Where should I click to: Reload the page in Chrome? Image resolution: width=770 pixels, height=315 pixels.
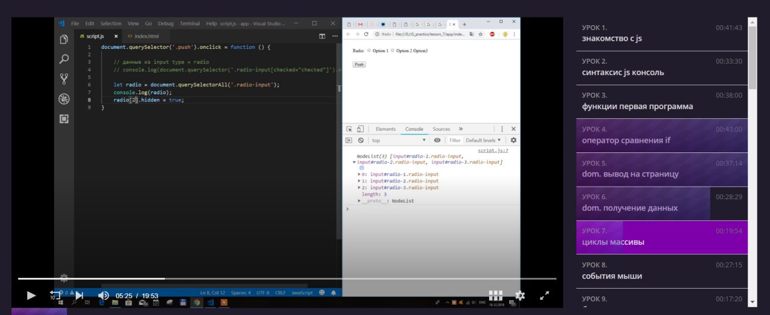(366, 34)
